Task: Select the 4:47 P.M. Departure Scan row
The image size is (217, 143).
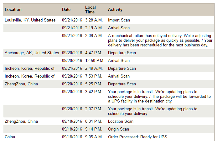Action: pos(109,53)
